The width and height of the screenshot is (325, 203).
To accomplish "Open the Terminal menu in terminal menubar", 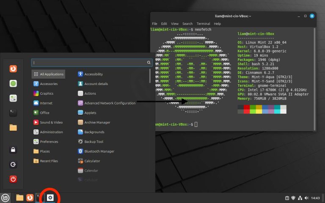I will (x=203, y=24).
